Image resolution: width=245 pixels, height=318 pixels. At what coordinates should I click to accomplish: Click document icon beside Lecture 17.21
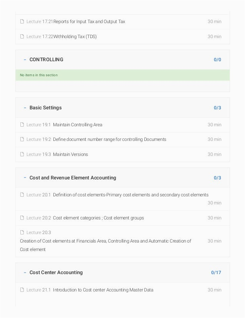coord(22,22)
